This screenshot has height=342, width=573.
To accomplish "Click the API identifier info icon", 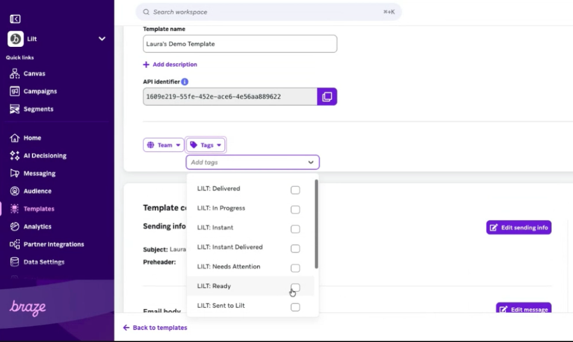I will 185,82.
